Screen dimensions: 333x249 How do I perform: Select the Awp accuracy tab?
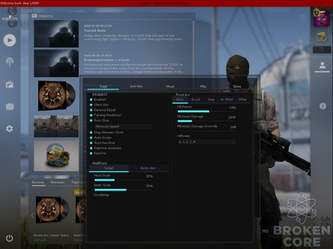point(211,99)
